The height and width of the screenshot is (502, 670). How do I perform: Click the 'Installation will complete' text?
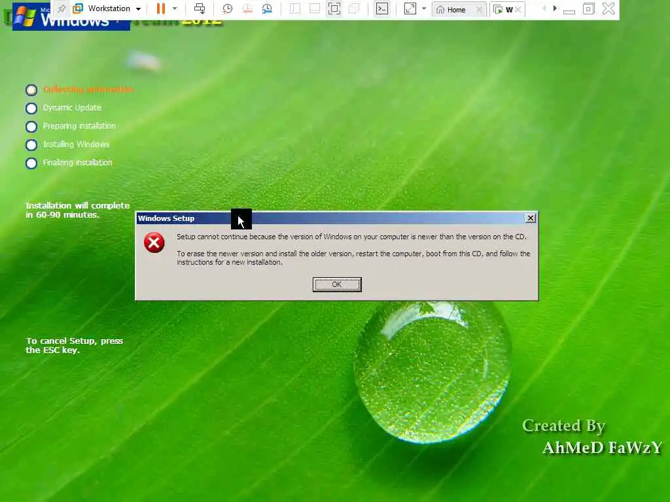(x=77, y=210)
